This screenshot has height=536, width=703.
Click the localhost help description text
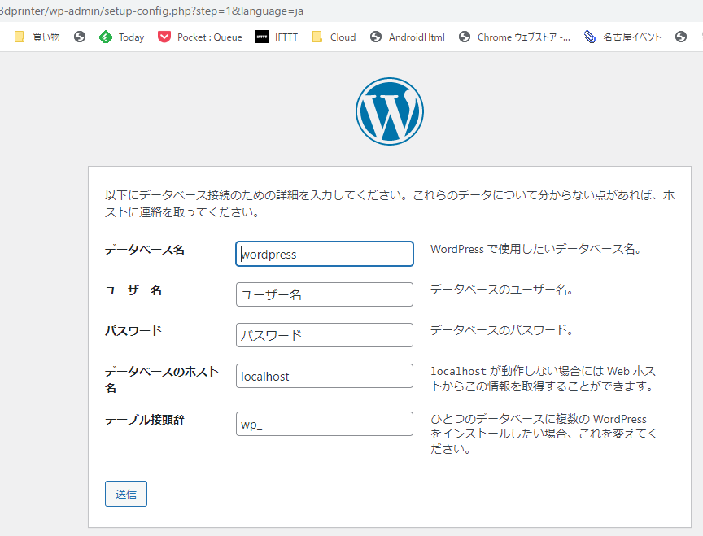click(x=544, y=378)
